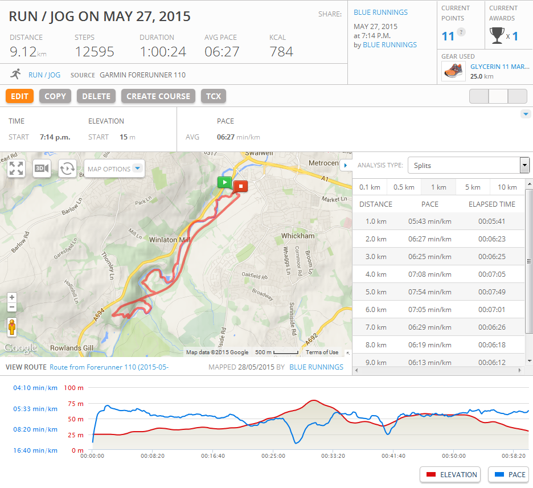Click the Create Course button
The image size is (533, 488).
pyautogui.click(x=158, y=96)
